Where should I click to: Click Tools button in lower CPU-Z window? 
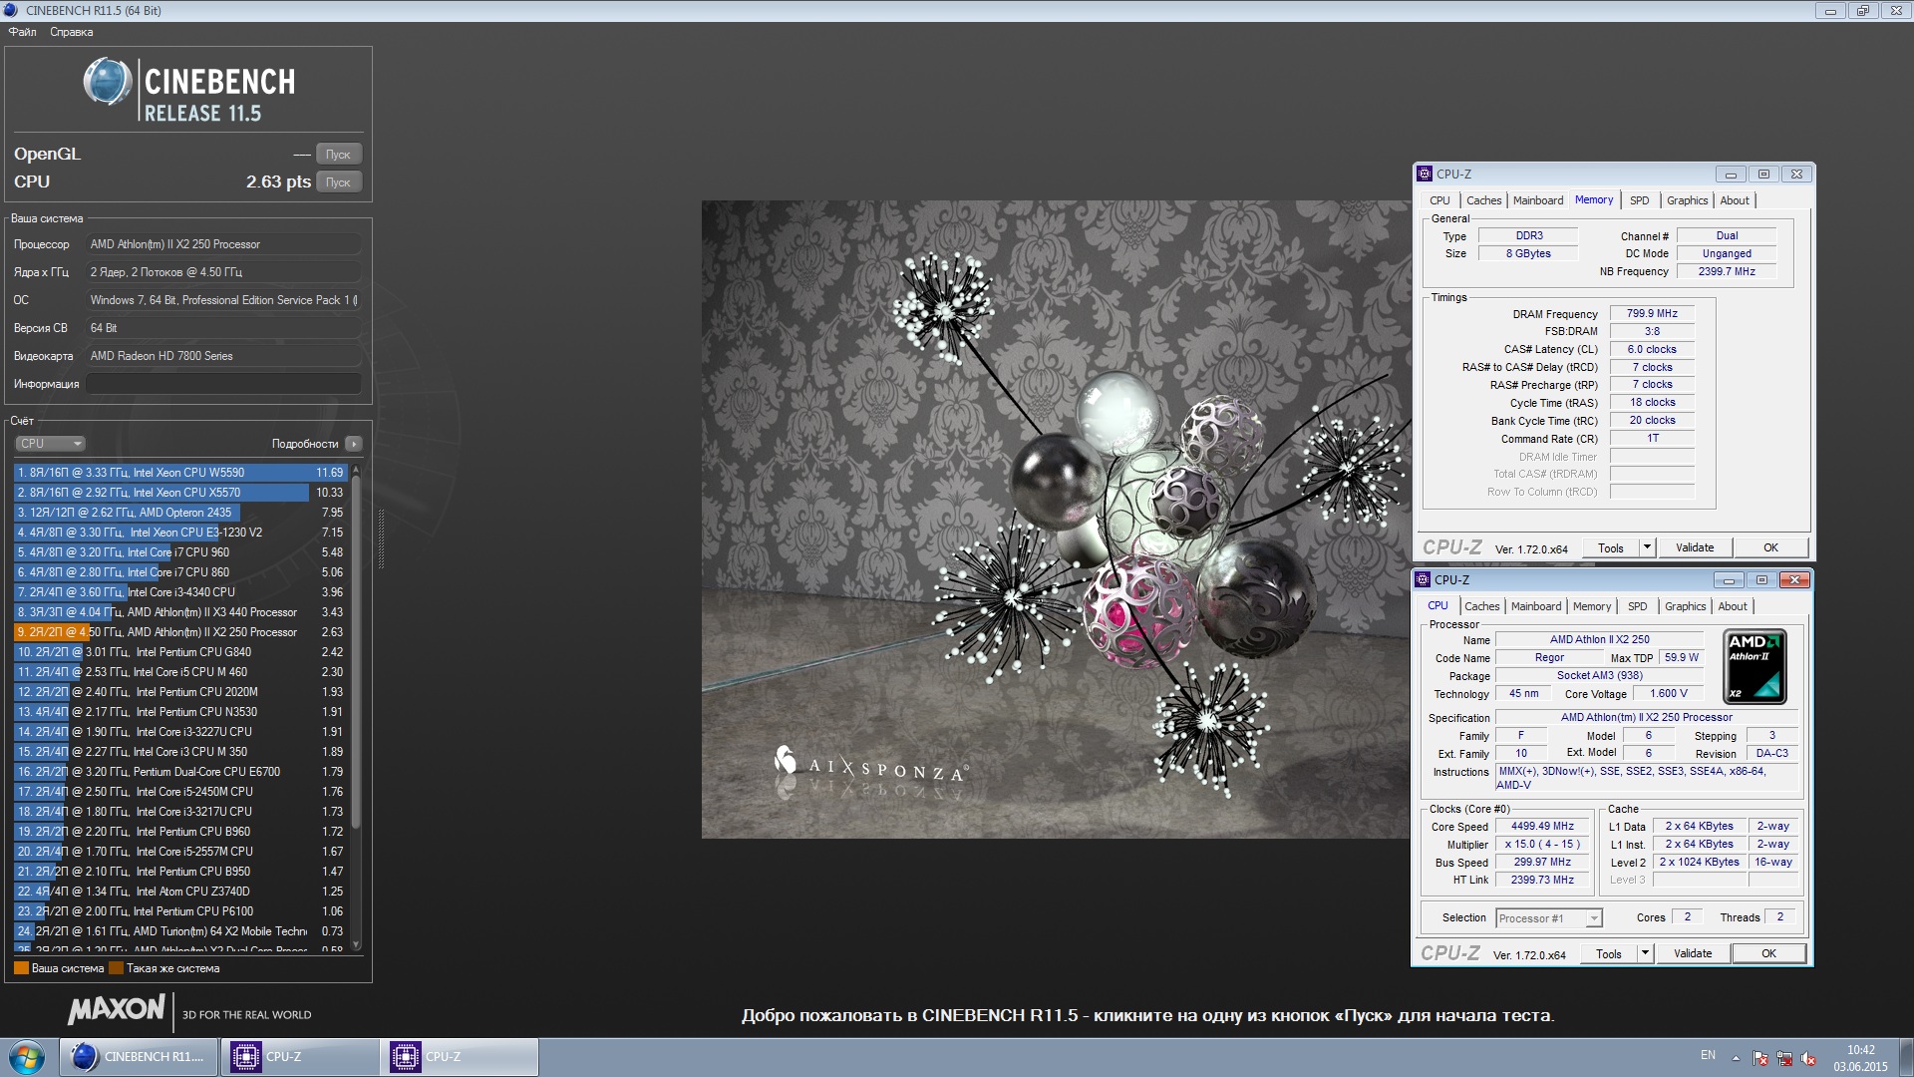click(1609, 954)
